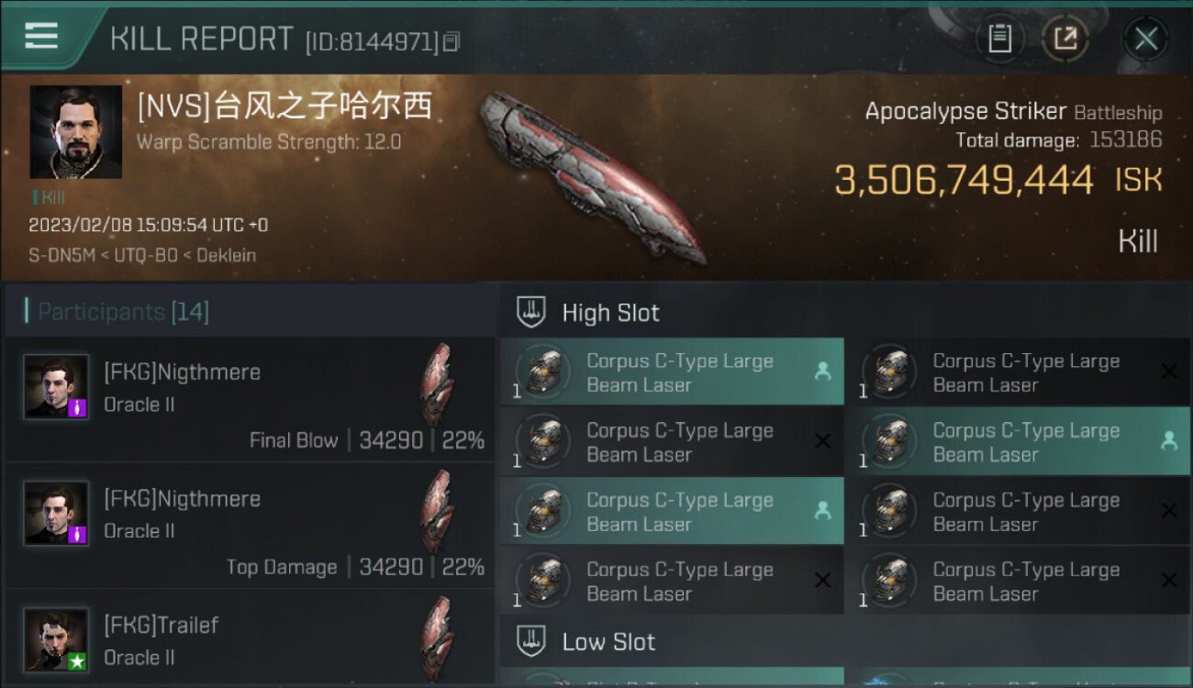Click the purple badge on first Nigthmere portrait
This screenshot has width=1193, height=688.
click(x=78, y=406)
